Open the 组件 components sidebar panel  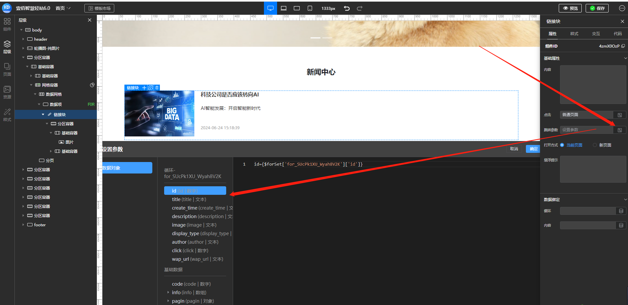click(x=7, y=25)
